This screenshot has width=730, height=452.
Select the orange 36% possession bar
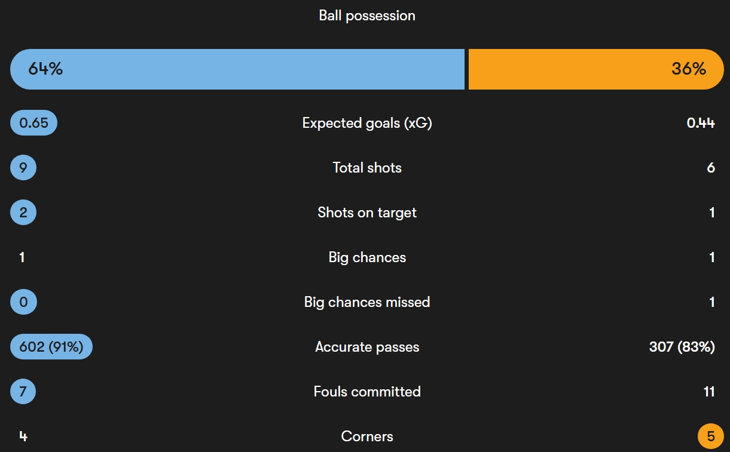(x=596, y=69)
